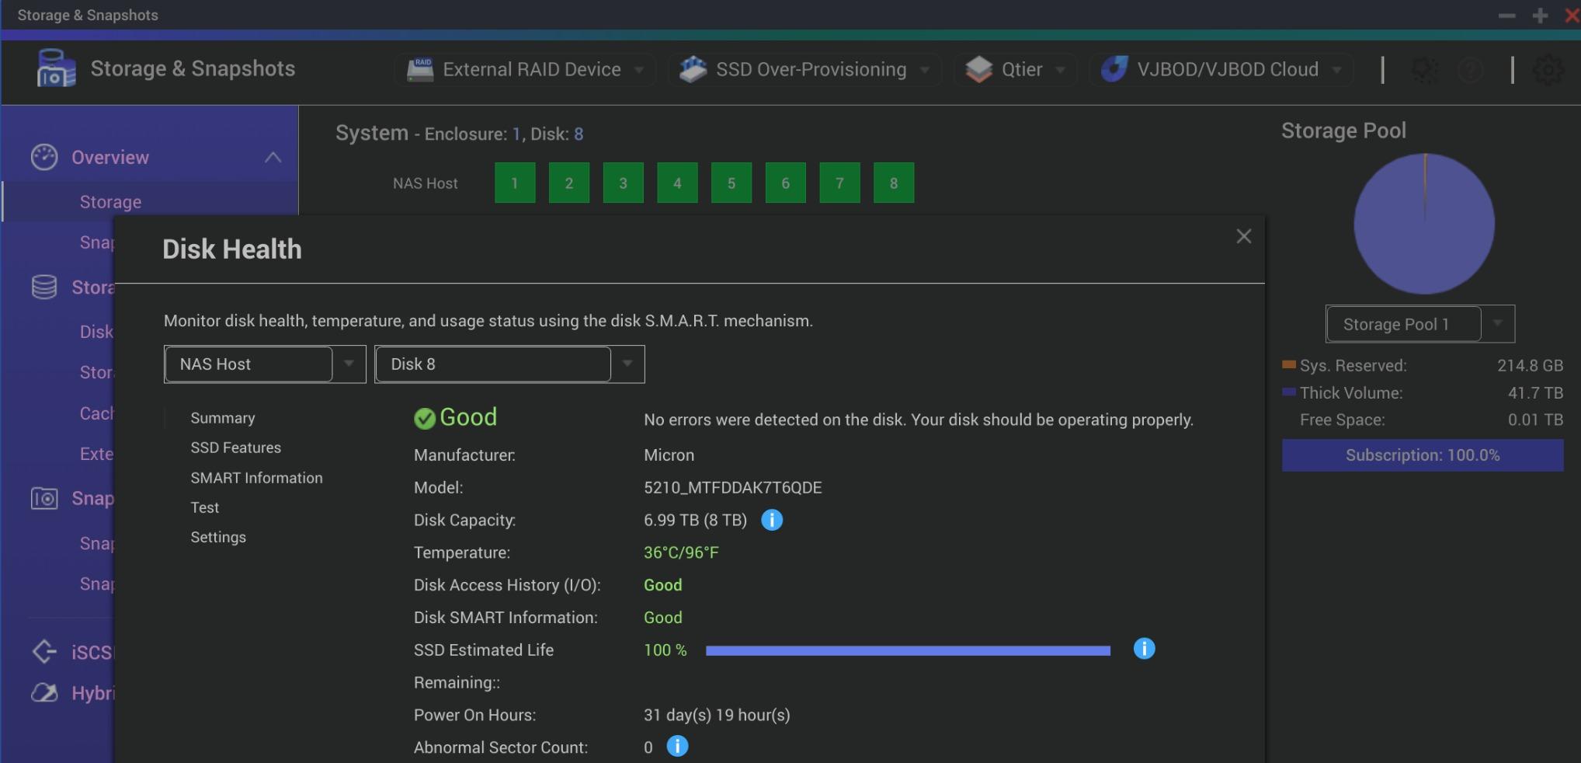The height and width of the screenshot is (763, 1581).
Task: Select Storage under Overview
Action: 110,202
